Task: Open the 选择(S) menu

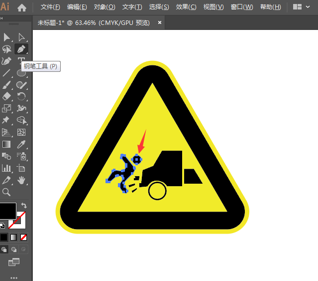Action: click(x=159, y=7)
